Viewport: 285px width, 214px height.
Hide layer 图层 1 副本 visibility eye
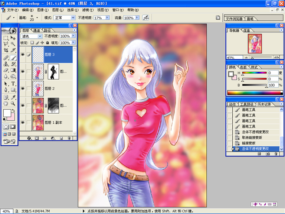click(23, 123)
